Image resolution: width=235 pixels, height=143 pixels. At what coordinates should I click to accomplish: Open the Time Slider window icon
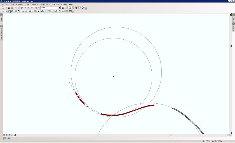[67, 11]
